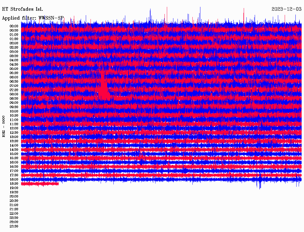Image resolution: width=304 pixels, height=232 pixels.
Task: Select the 20:30 time label
Action: pos(14,201)
